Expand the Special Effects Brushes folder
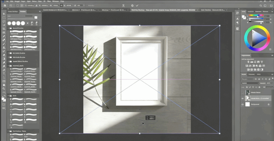The height and width of the screenshot is (141, 274). [x=8, y=62]
